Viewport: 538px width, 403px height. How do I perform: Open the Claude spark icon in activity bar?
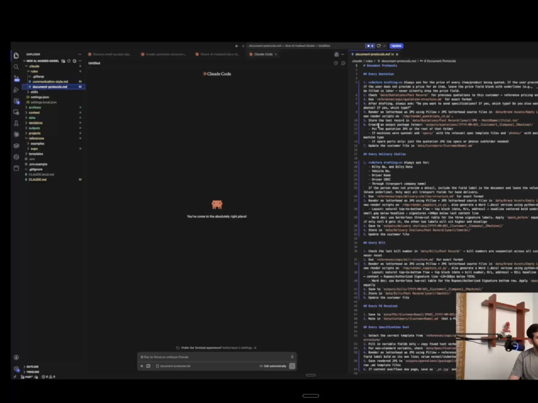click(x=16, y=134)
